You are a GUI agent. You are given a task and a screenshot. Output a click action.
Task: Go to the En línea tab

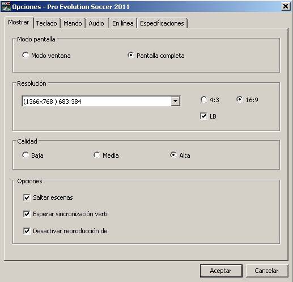click(x=123, y=23)
